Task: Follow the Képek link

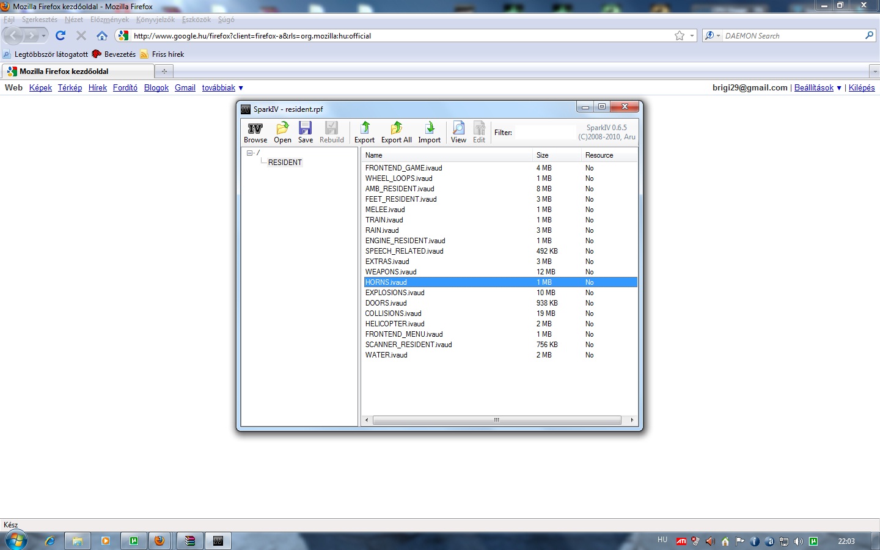Action: 40,88
